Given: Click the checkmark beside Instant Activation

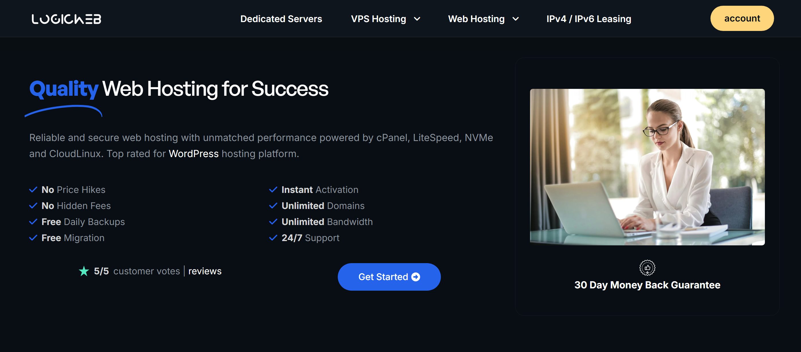Looking at the screenshot, I should point(273,189).
